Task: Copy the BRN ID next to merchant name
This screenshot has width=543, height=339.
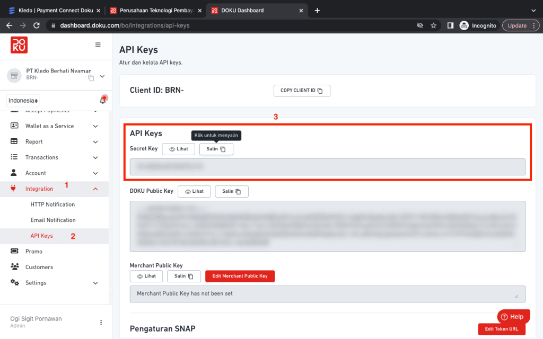Action: coord(91,78)
